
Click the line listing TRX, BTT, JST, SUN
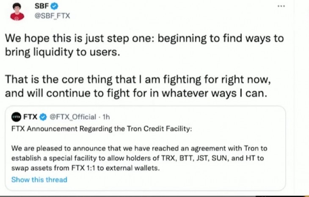coord(137,158)
